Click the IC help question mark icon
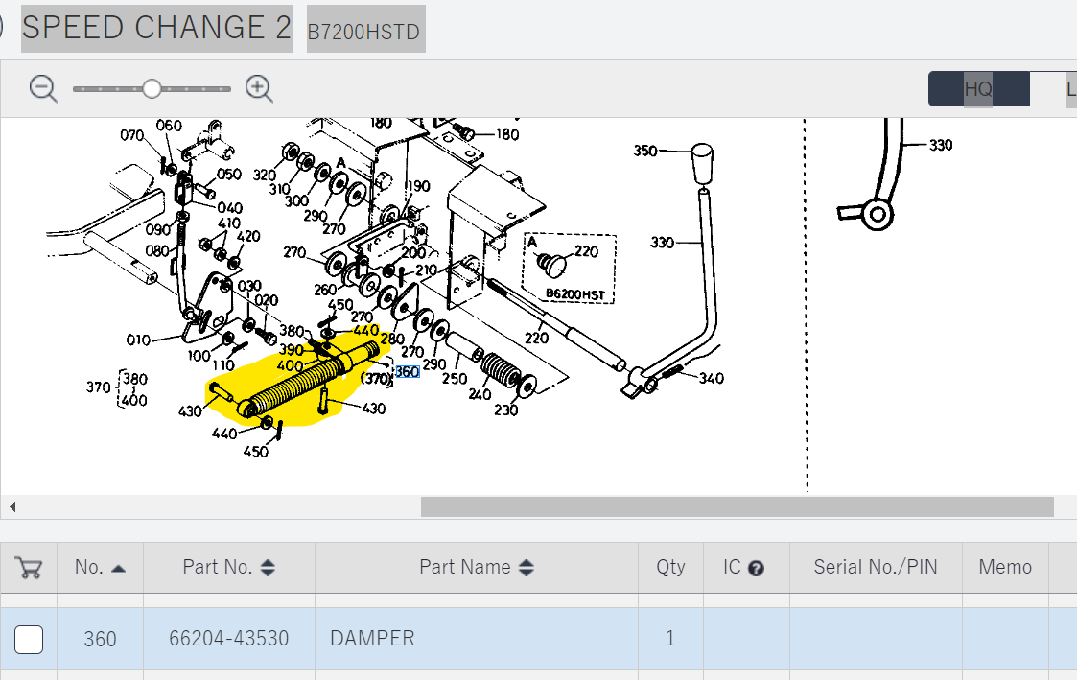This screenshot has height=680, width=1077. (756, 568)
